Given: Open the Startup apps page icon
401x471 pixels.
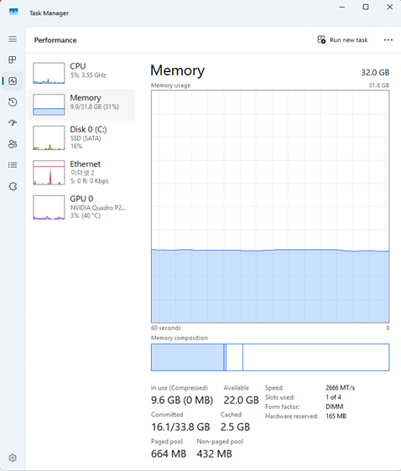Looking at the screenshot, I should (x=13, y=123).
